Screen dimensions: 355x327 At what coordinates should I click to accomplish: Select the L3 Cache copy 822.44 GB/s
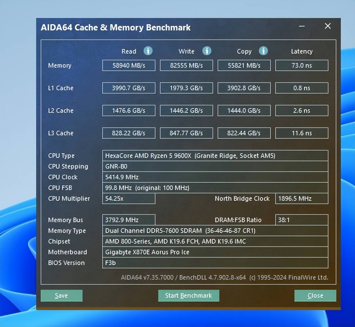(x=244, y=133)
